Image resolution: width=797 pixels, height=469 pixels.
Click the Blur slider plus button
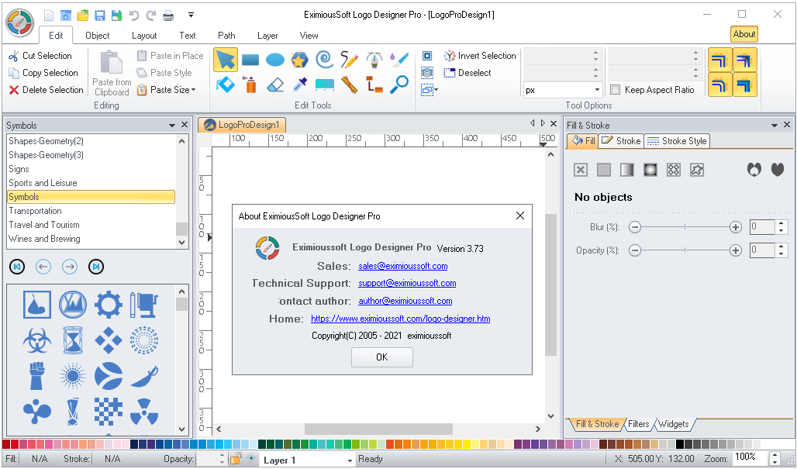point(736,227)
